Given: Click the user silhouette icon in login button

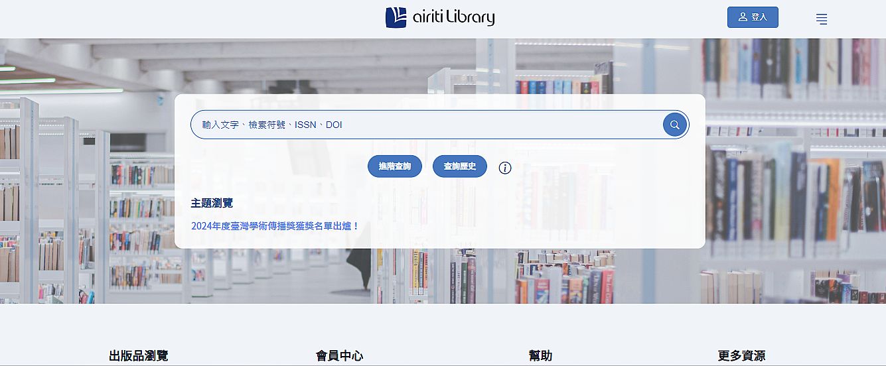Looking at the screenshot, I should (x=743, y=17).
